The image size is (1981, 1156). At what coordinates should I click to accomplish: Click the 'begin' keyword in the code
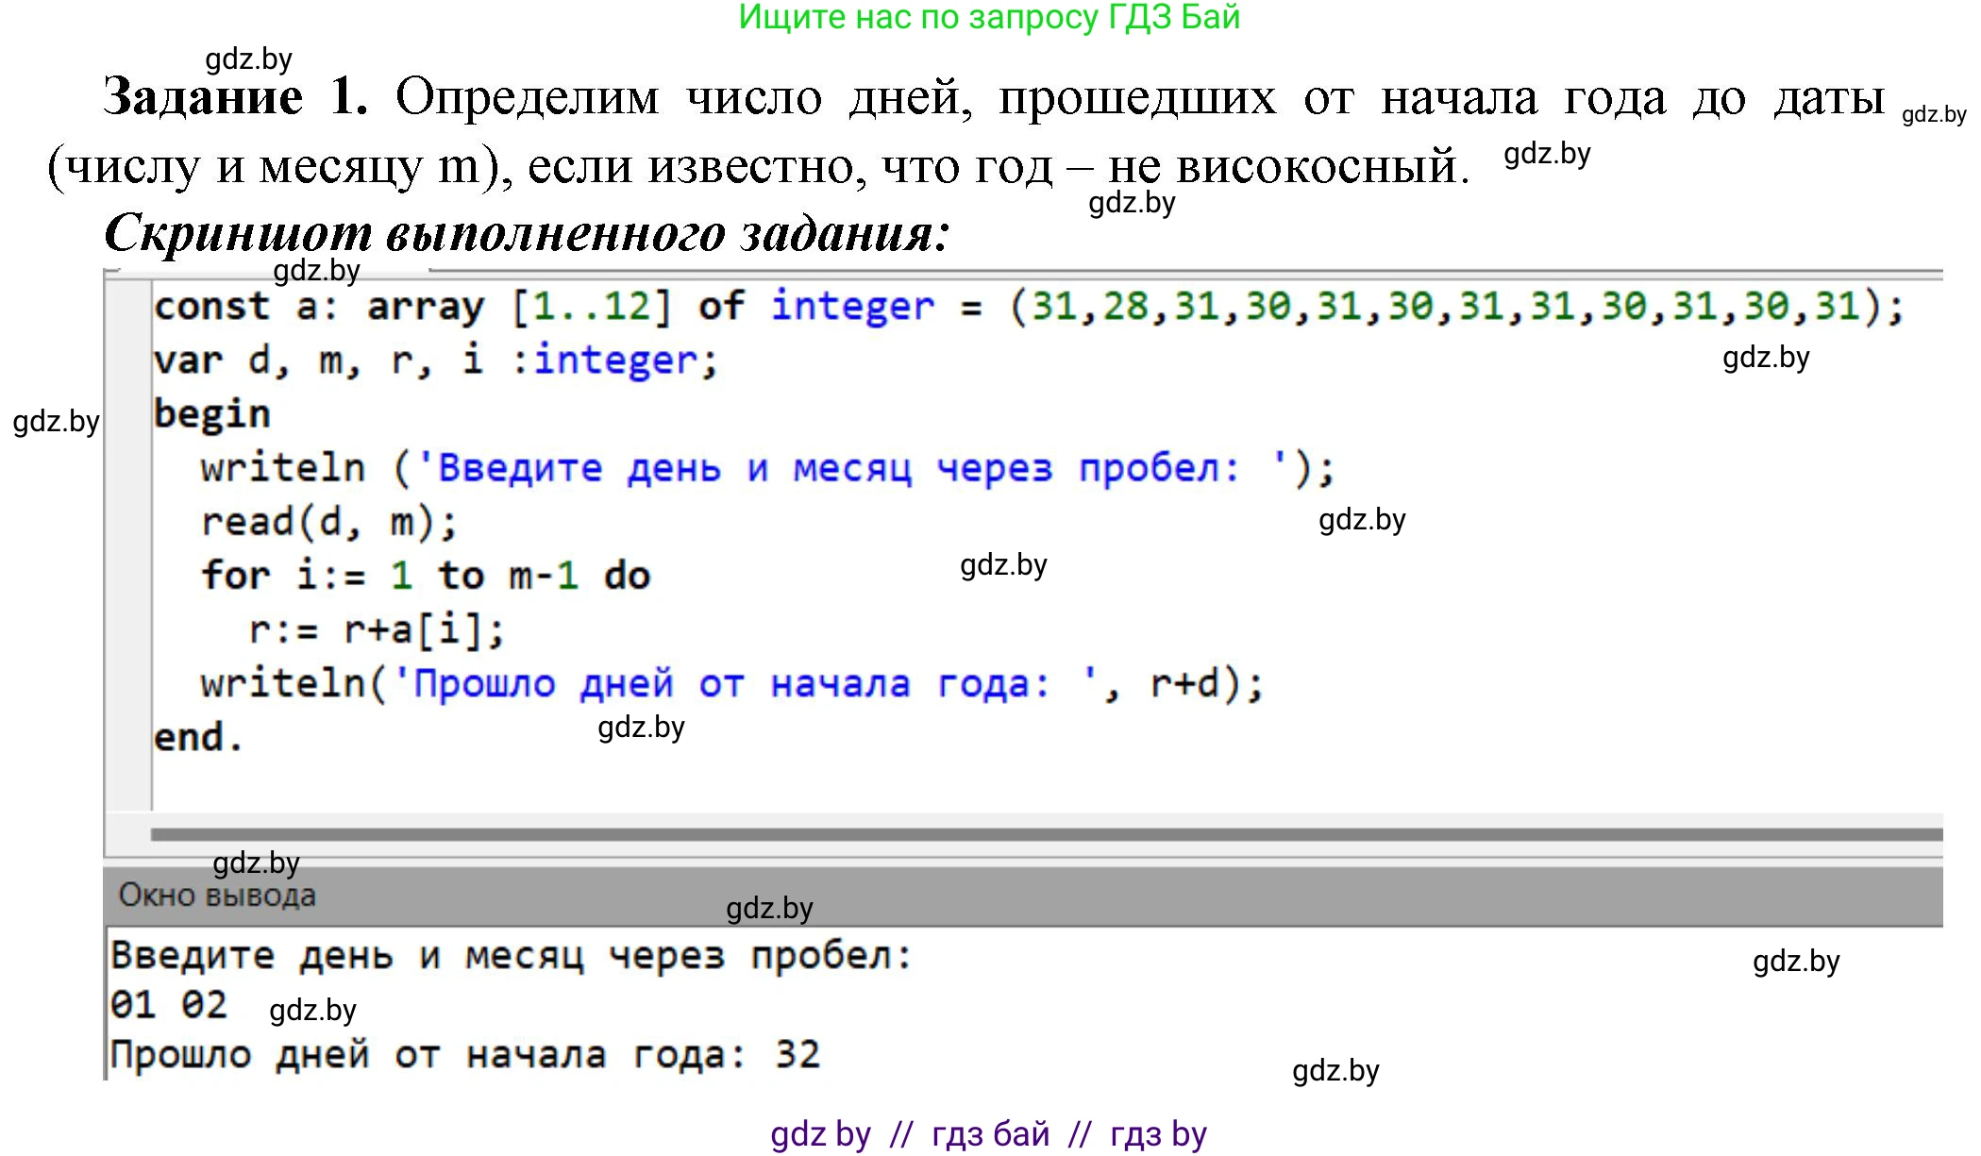click(212, 414)
